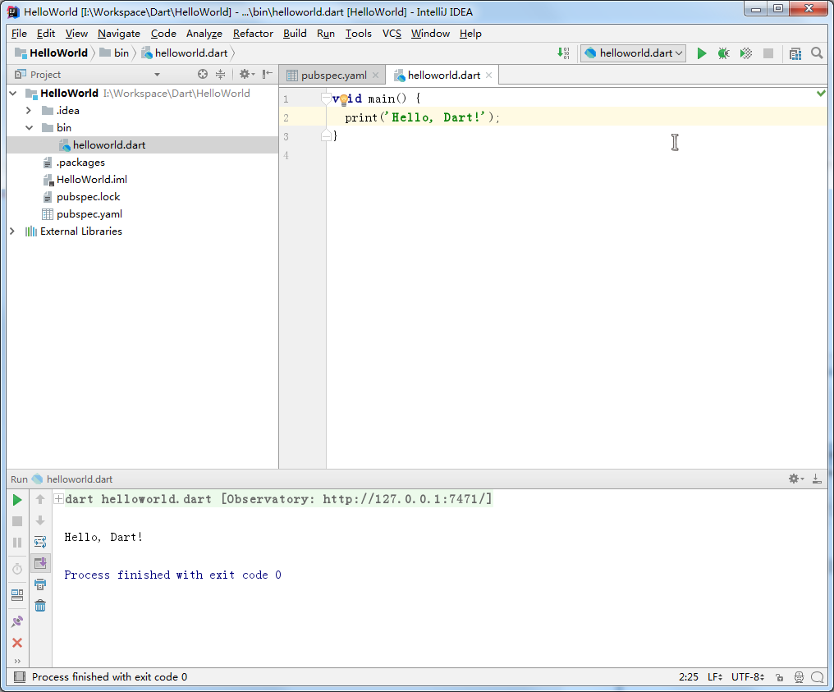Screen dimensions: 834x692
Task: Open the File menu
Action: click(19, 34)
